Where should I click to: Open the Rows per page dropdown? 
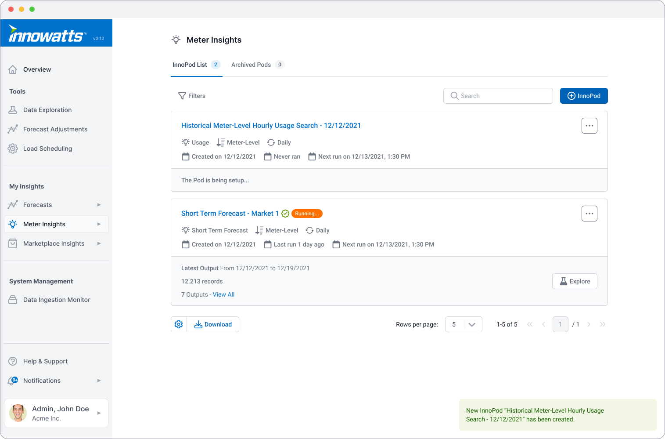[464, 324]
